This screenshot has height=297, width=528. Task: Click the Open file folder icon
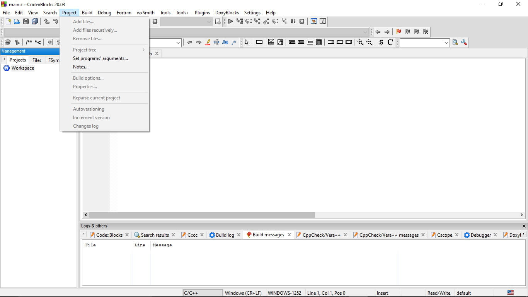[x=17, y=22]
